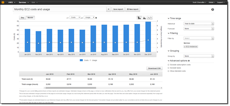The height and width of the screenshot is (106, 230).
Task: Click the Save report button
Action: [x=118, y=9]
